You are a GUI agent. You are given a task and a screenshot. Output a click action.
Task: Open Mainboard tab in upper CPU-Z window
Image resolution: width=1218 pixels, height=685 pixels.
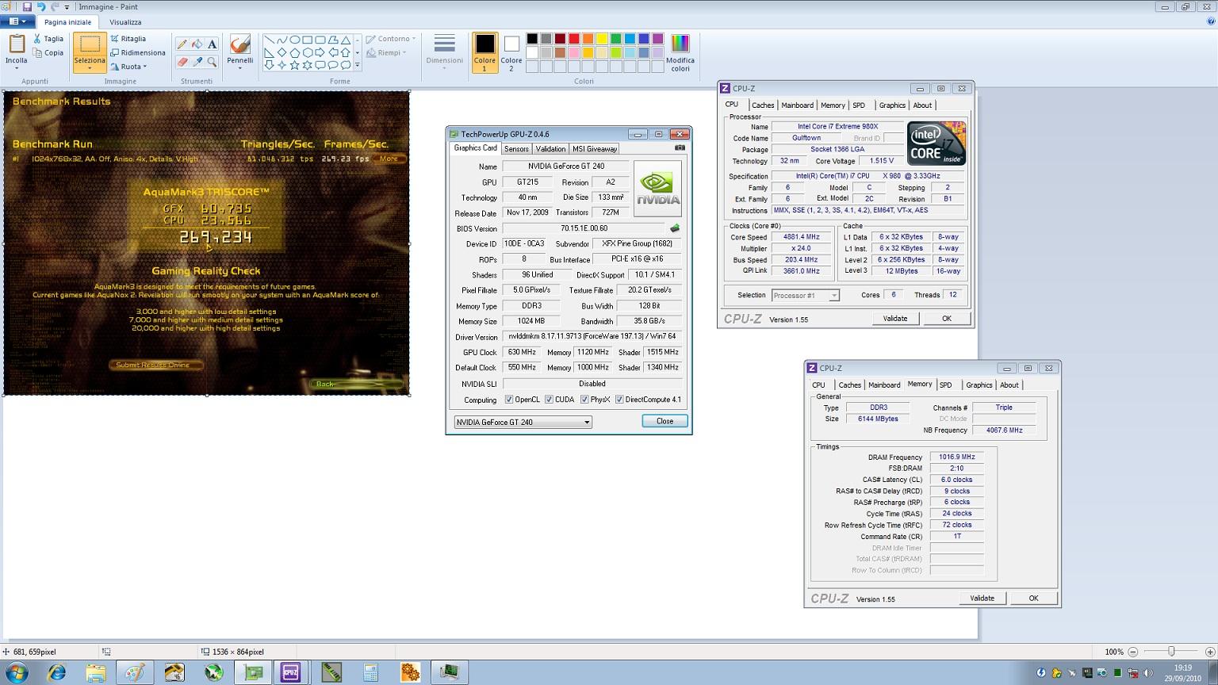coord(797,105)
